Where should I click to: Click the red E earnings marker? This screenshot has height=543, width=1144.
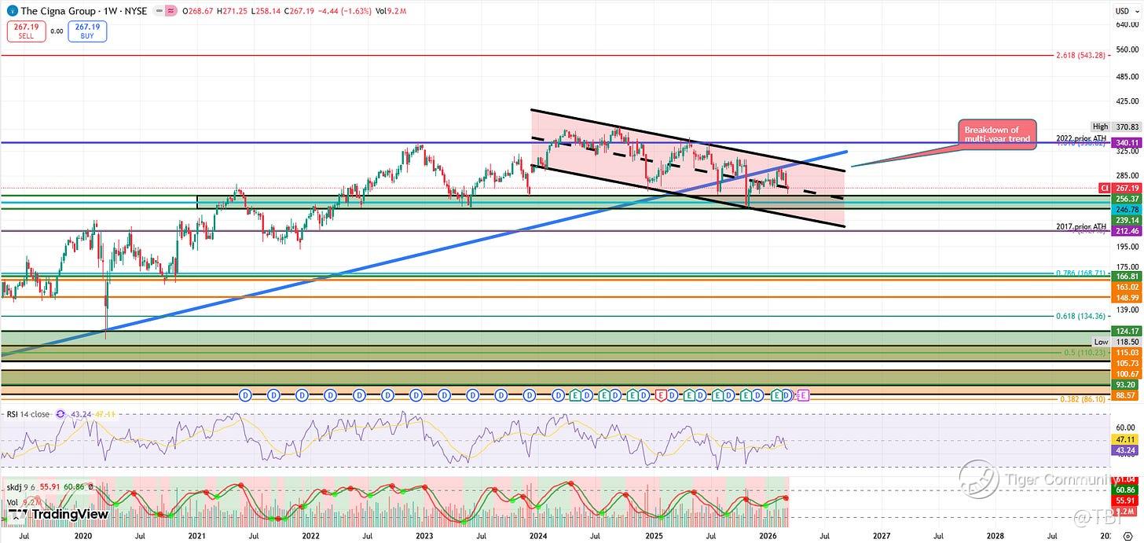[661, 395]
